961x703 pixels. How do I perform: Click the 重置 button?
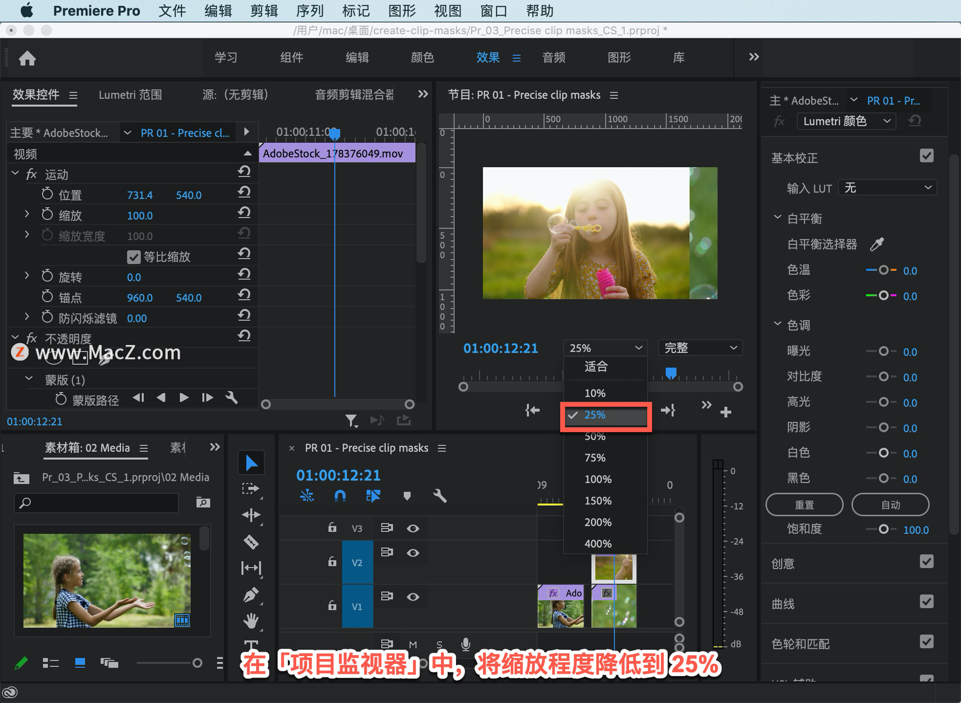click(804, 505)
